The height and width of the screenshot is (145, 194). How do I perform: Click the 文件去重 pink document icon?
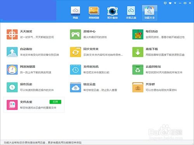click(x=12, y=105)
